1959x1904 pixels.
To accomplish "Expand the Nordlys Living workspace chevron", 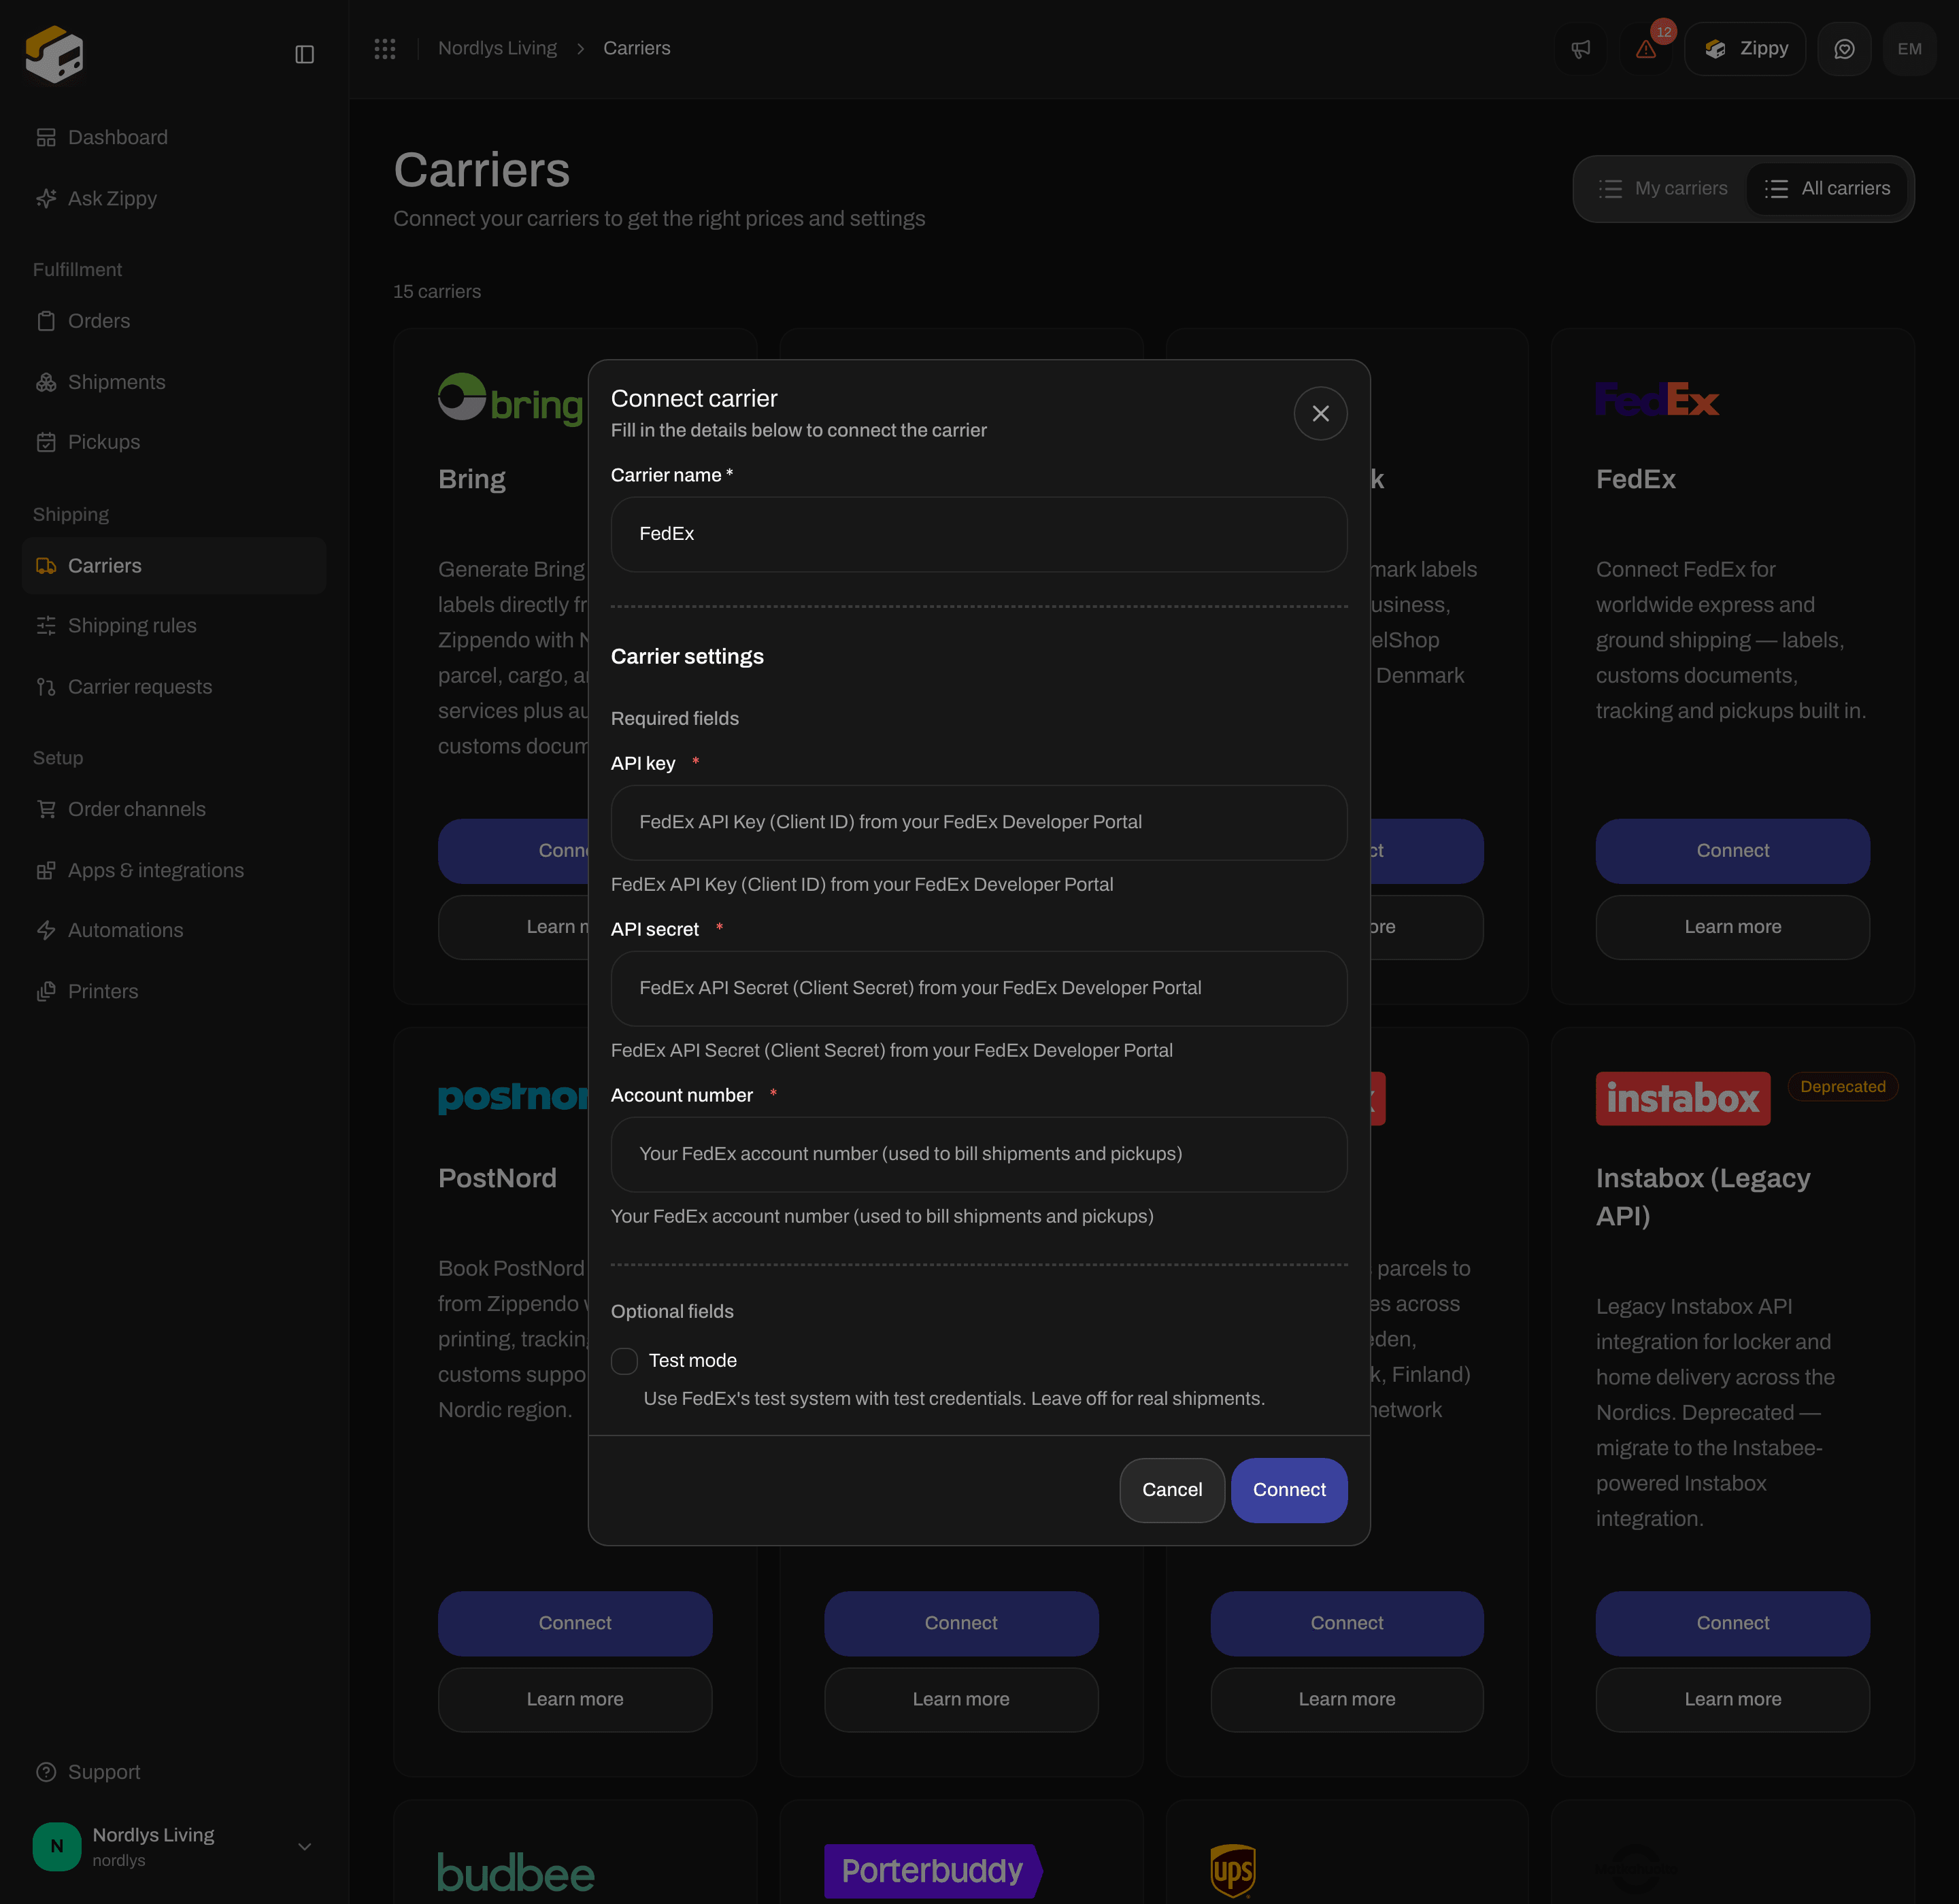I will point(305,1847).
